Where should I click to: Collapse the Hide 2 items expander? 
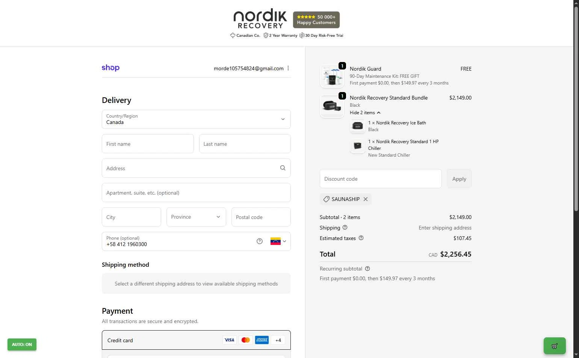pos(365,113)
